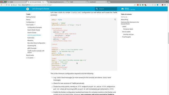The height and width of the screenshot is (95, 169).
Task: Switch to the localhost tab
Action: (x=97, y=2)
